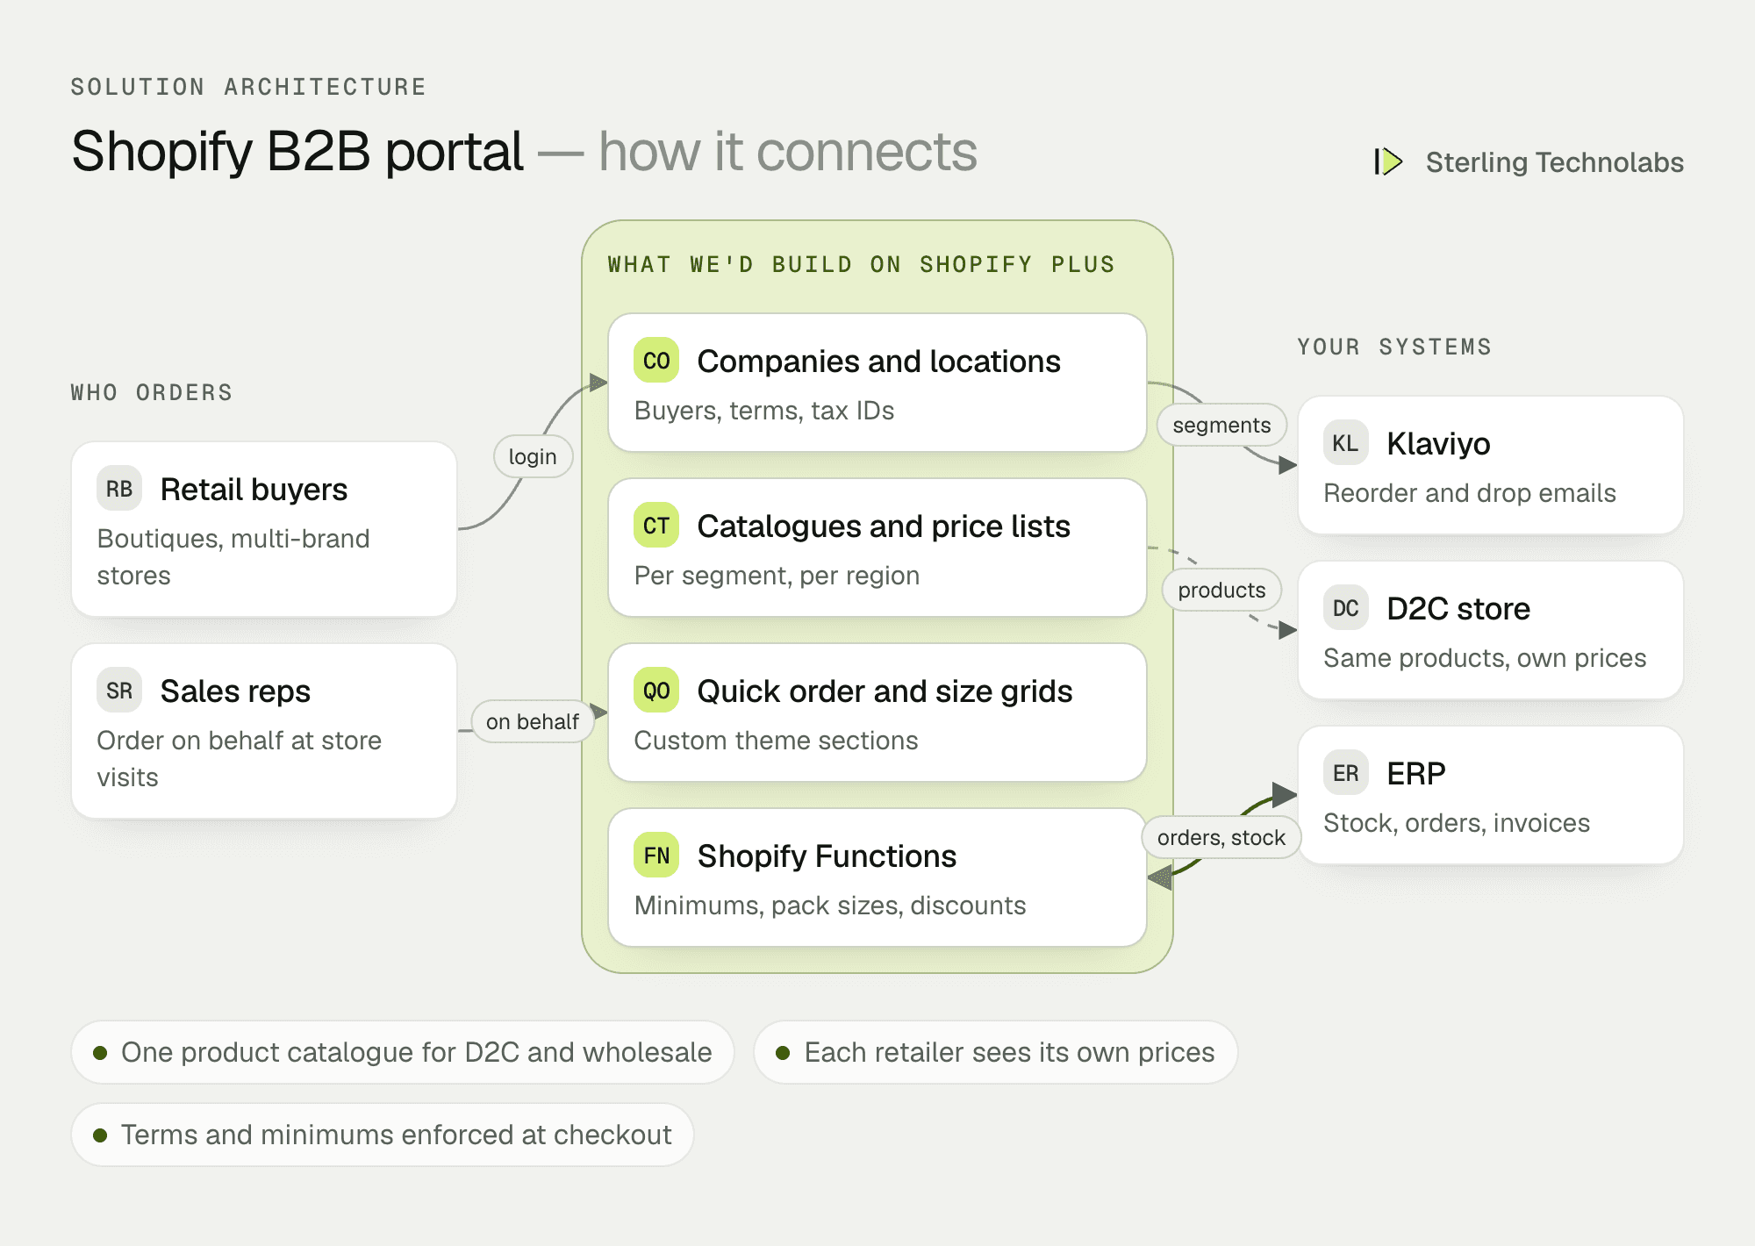Click the Sterling Technolabs logo mark
This screenshot has width=1755, height=1246.
tap(1389, 161)
